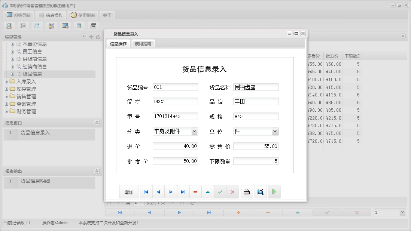Confirm changes with the green checkmark icon
The width and height of the screenshot is (411, 231).
coord(220,191)
